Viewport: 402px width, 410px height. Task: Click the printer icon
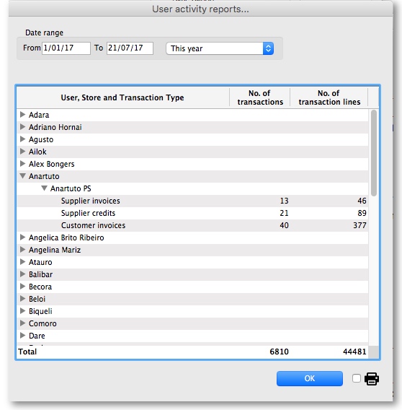(x=372, y=379)
